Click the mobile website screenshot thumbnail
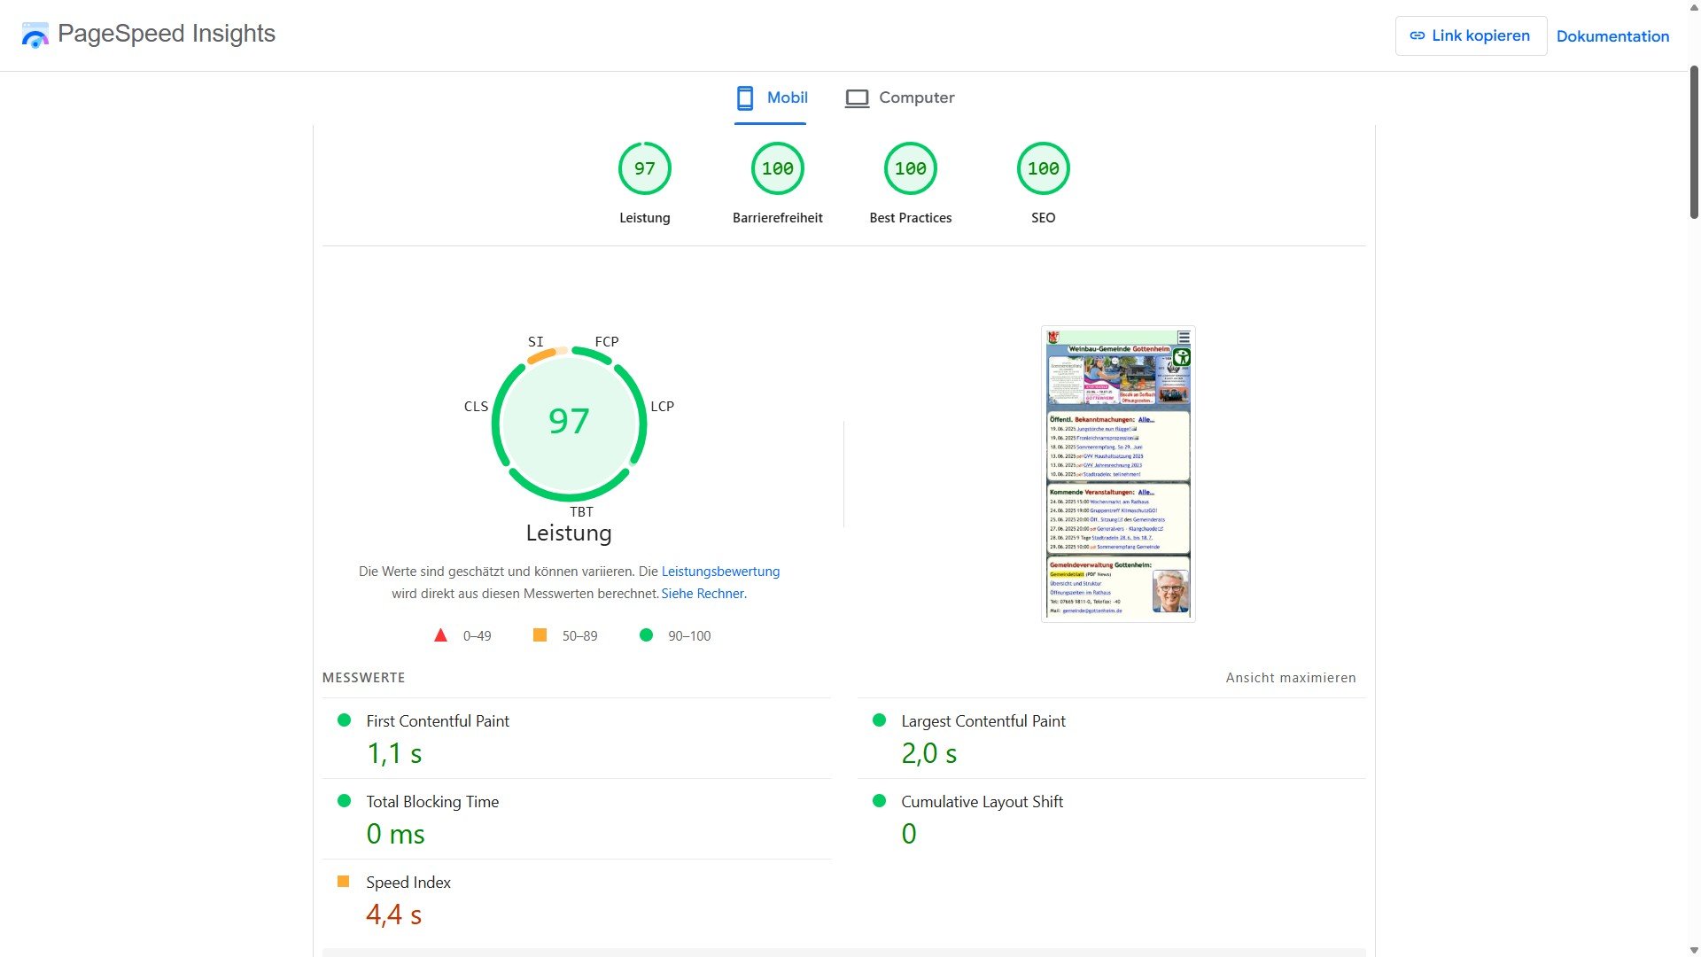The width and height of the screenshot is (1701, 957). point(1118,474)
